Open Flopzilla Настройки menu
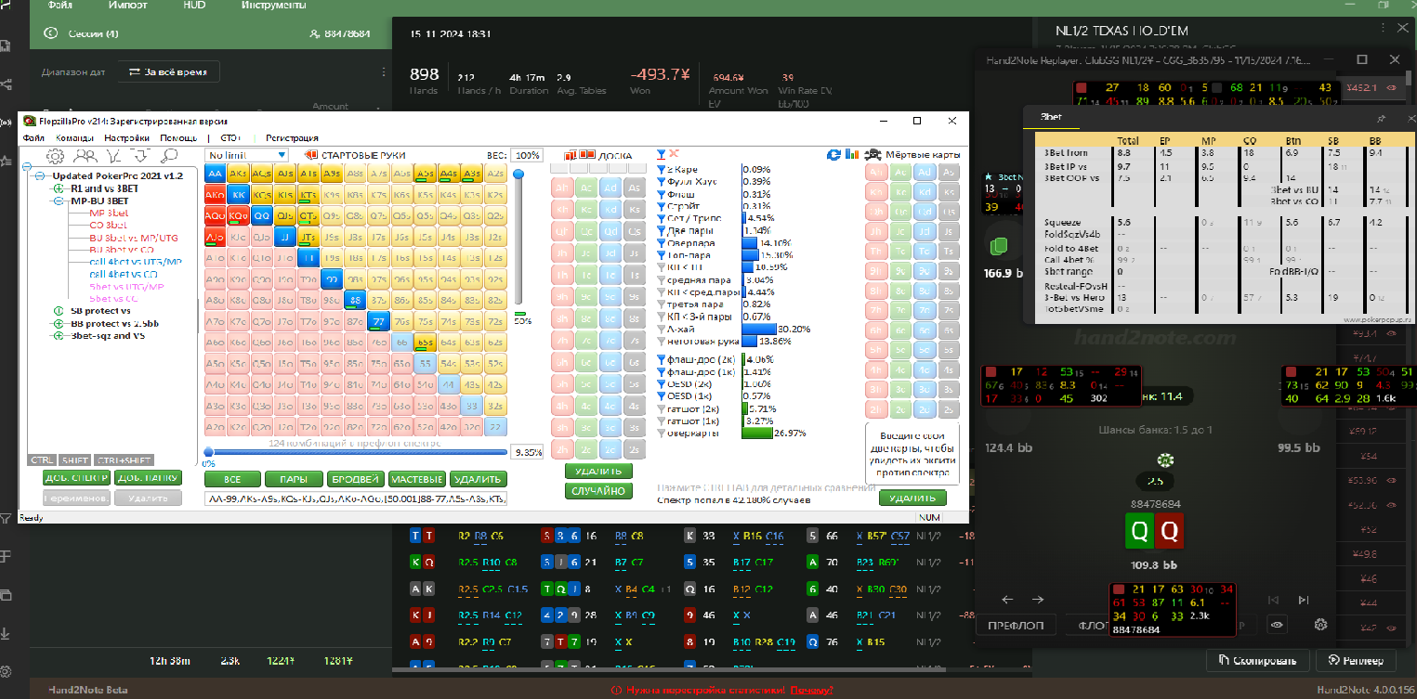The height and width of the screenshot is (699, 1417). click(126, 137)
